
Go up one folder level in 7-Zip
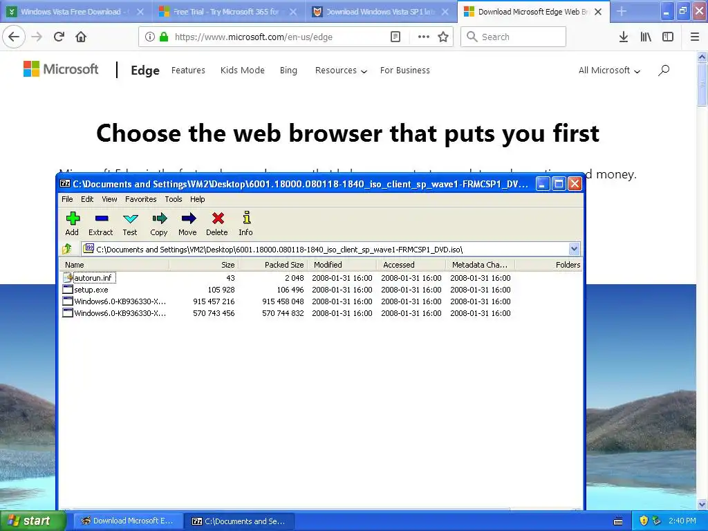click(67, 249)
